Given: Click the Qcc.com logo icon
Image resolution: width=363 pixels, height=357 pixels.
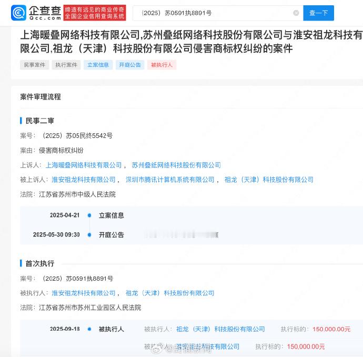Looking at the screenshot, I should tap(18, 13).
